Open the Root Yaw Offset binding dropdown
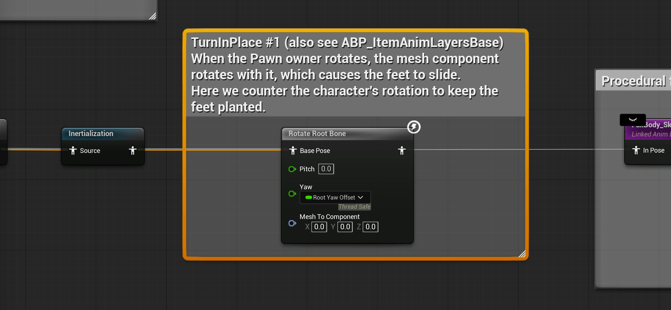Image resolution: width=671 pixels, height=310 pixels. [335, 197]
